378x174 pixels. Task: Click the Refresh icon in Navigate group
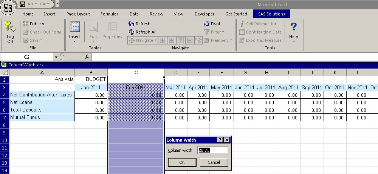(132, 24)
